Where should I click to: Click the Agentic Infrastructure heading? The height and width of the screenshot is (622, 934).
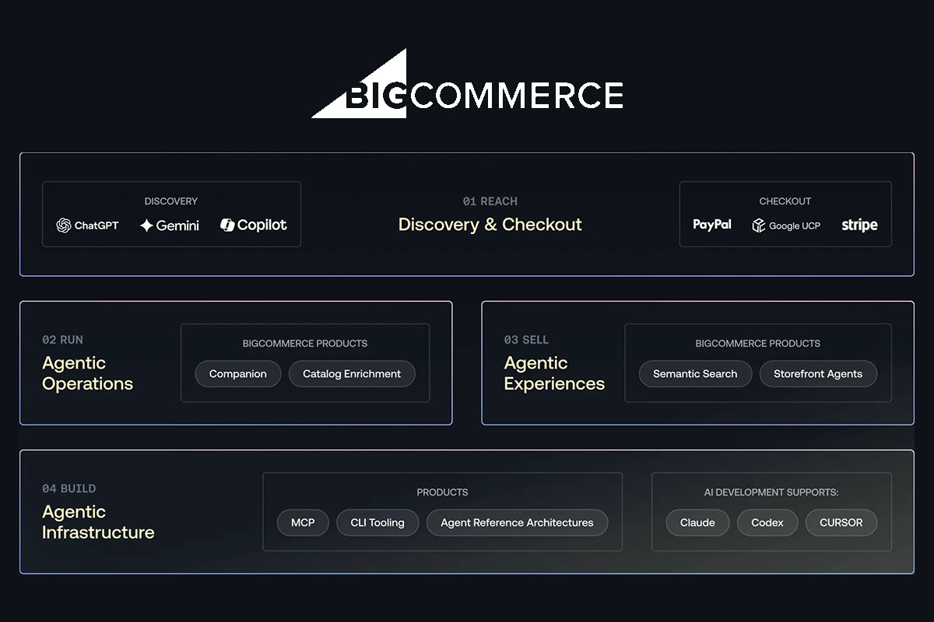(x=98, y=522)
